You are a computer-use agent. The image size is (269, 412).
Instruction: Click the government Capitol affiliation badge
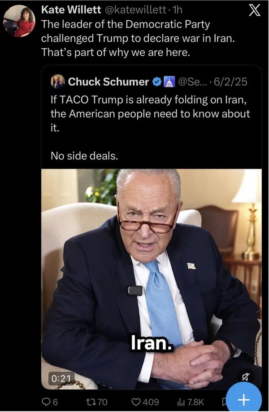pos(169,82)
